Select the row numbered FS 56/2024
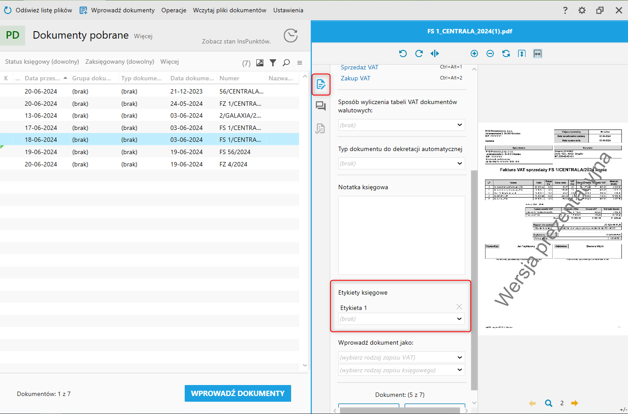This screenshot has width=628, height=414. click(x=150, y=152)
